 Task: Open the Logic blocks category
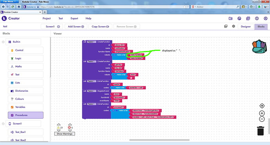click(25, 58)
